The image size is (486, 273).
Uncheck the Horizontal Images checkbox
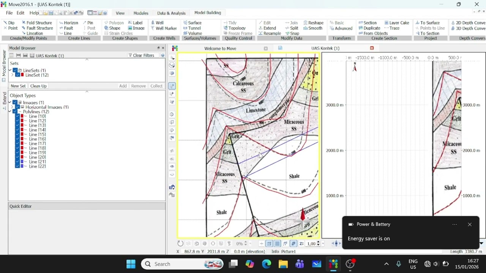coord(17,107)
